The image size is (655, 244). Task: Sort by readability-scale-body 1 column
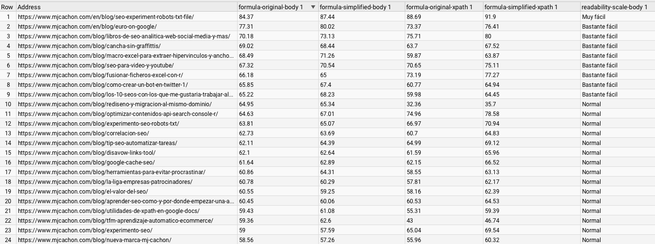[614, 7]
